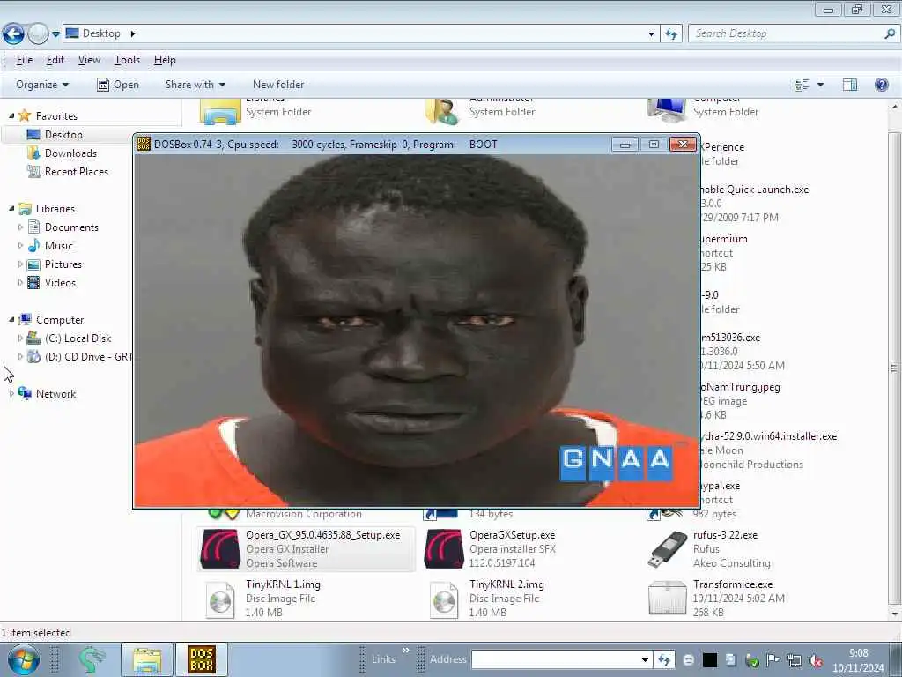Expand the Pictures library node
Viewport: 902px width, 677px height.
pyautogui.click(x=21, y=264)
